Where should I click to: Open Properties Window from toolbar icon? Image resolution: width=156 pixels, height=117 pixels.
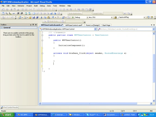coord(152,17)
